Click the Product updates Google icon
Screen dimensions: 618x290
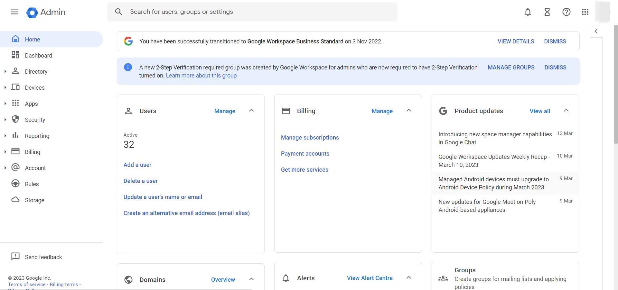pos(443,111)
